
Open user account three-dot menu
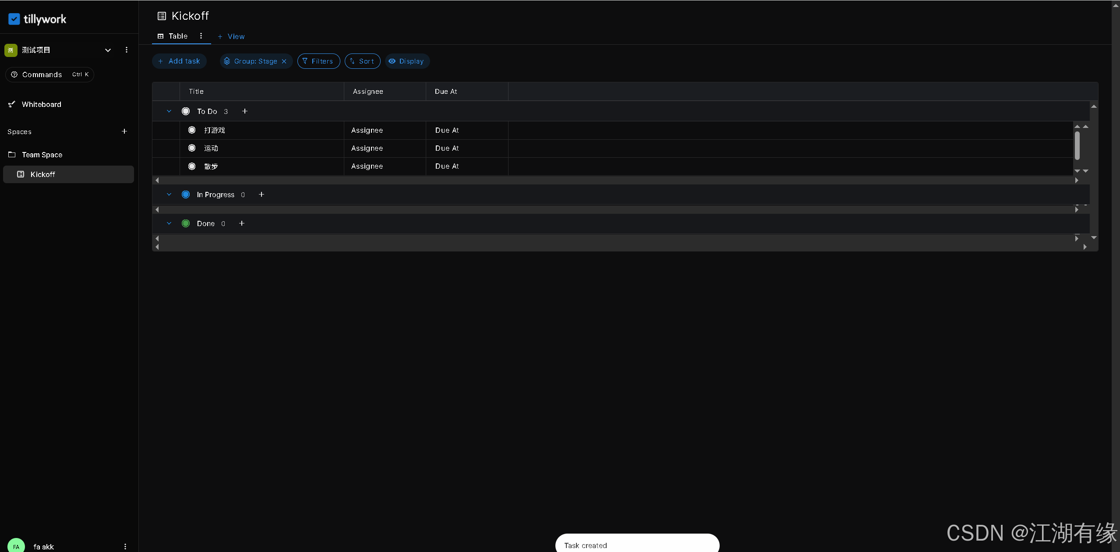[x=125, y=546]
